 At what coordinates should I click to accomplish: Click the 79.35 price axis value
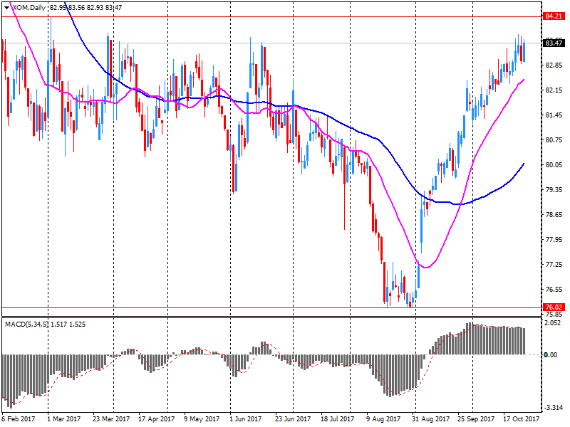coord(554,190)
